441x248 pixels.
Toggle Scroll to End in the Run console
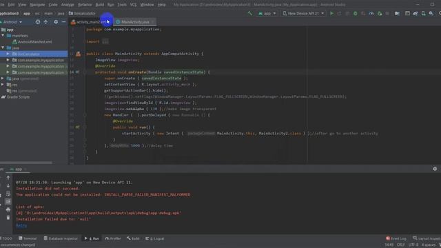[x=8, y=202]
